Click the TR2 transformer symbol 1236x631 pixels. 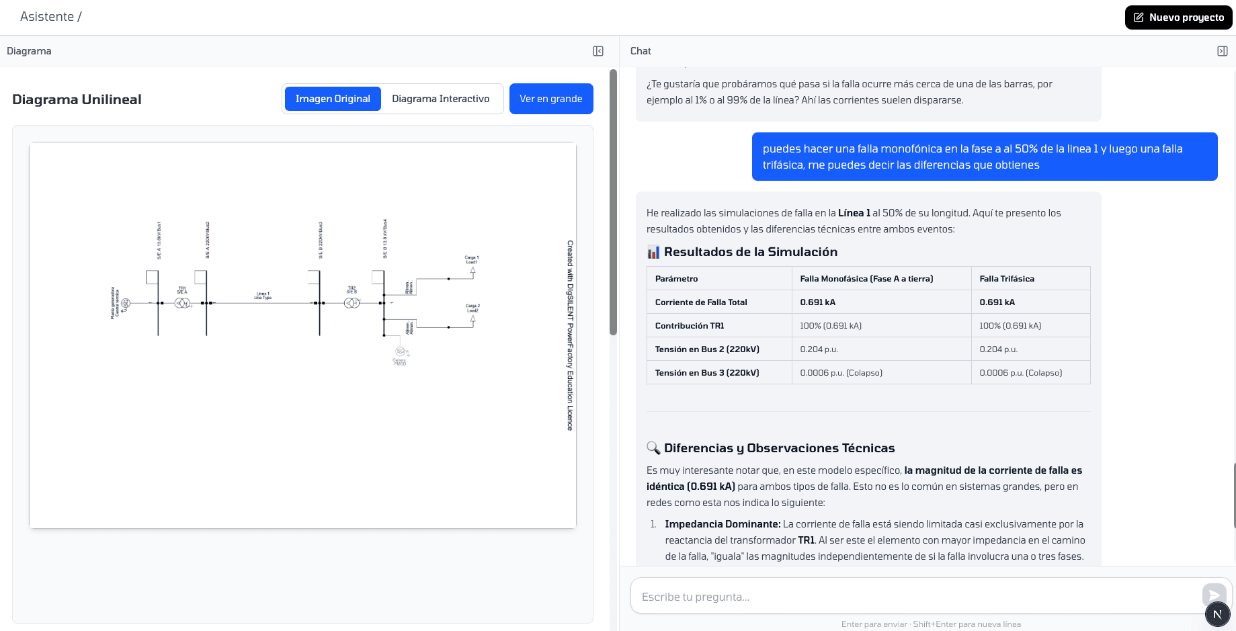point(352,303)
